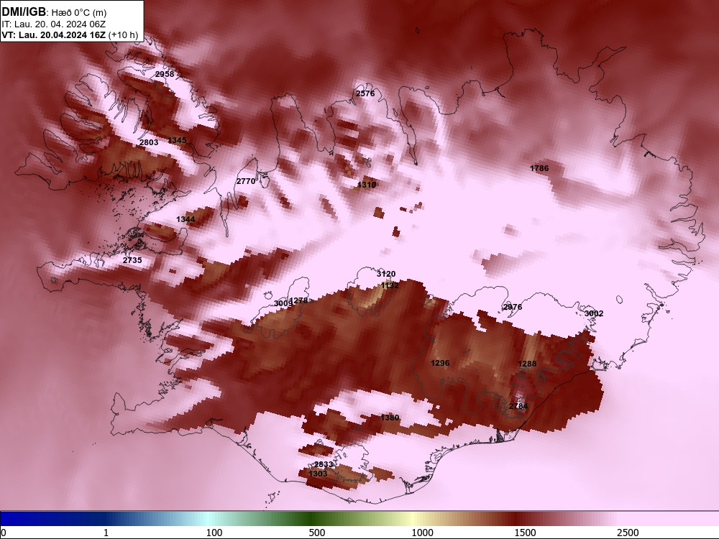
Task: Select the 1278 map value
Action: [x=299, y=301]
